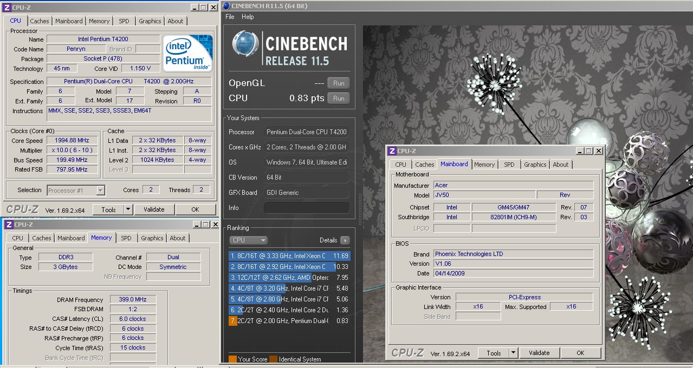Click Validate in CPU window
The image size is (693, 368).
click(154, 209)
